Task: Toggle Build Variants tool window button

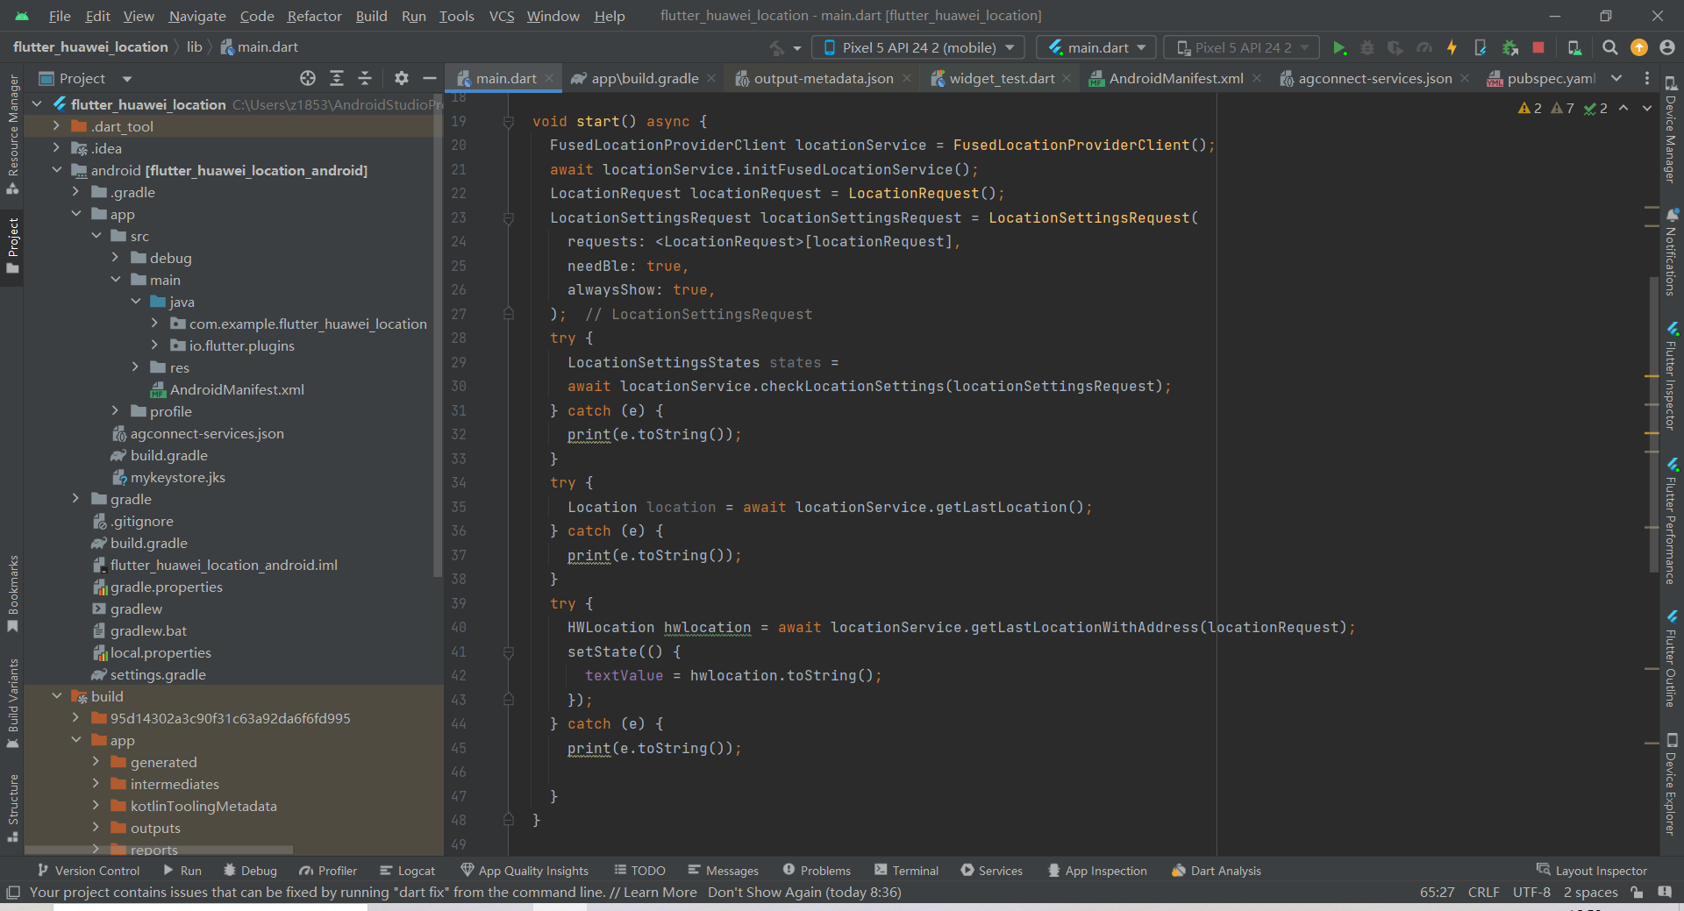Action: click(13, 703)
